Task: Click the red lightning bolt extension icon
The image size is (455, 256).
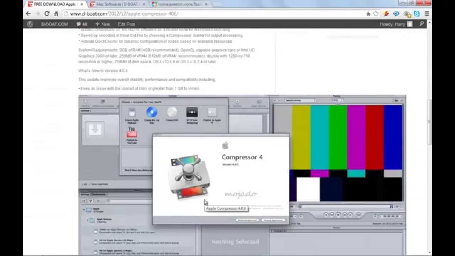Action: point(386,14)
